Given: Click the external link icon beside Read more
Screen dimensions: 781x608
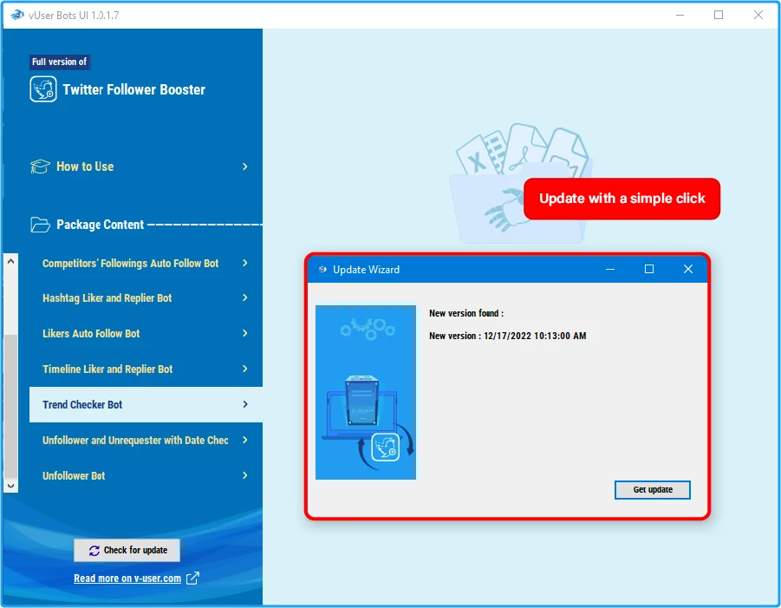Looking at the screenshot, I should 192,579.
